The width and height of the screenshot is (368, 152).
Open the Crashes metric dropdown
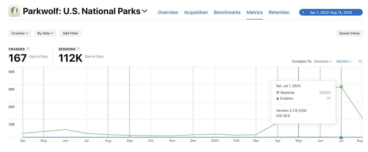pos(20,33)
